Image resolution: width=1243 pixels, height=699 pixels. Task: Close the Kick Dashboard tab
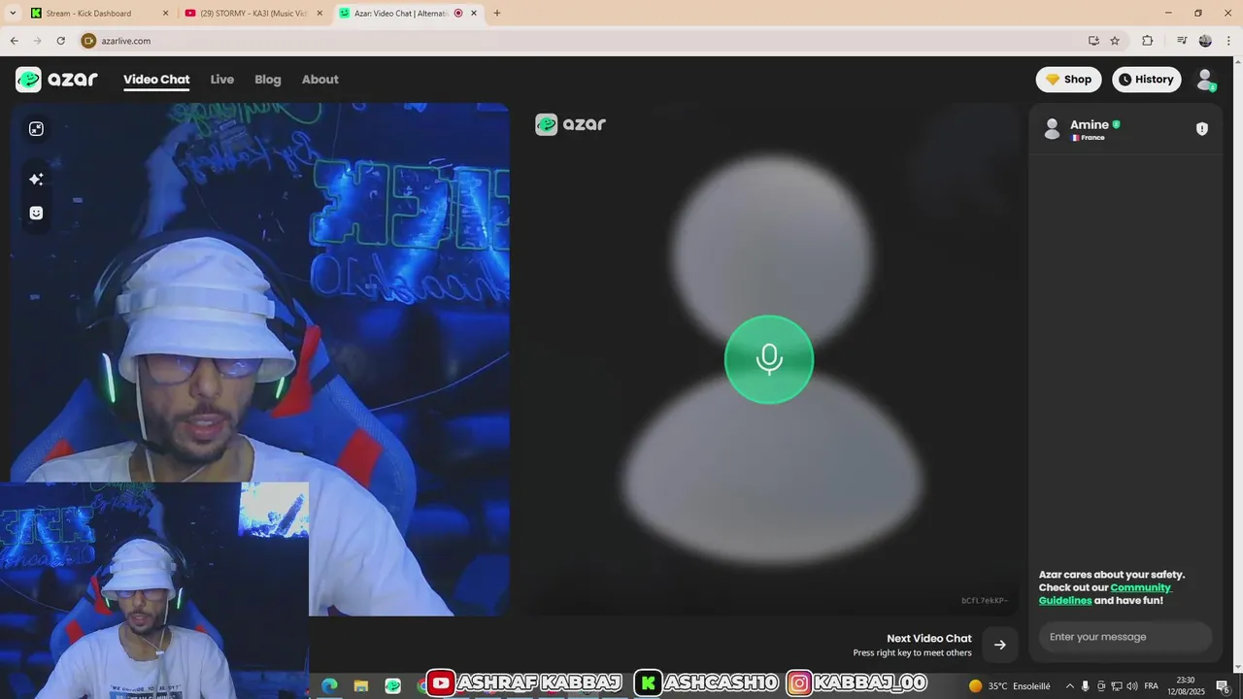tap(165, 14)
